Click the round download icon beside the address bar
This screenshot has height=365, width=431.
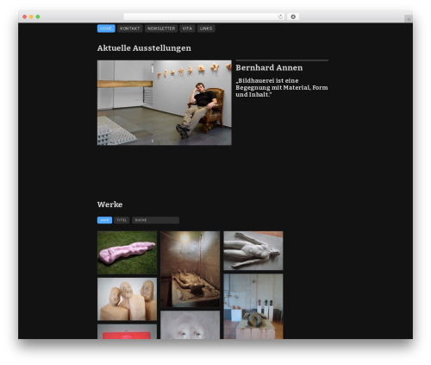pyautogui.click(x=293, y=16)
